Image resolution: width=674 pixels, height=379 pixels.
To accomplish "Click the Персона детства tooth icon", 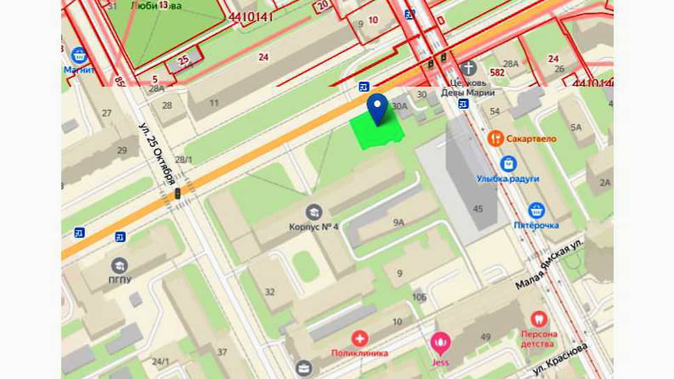I will click(x=539, y=319).
